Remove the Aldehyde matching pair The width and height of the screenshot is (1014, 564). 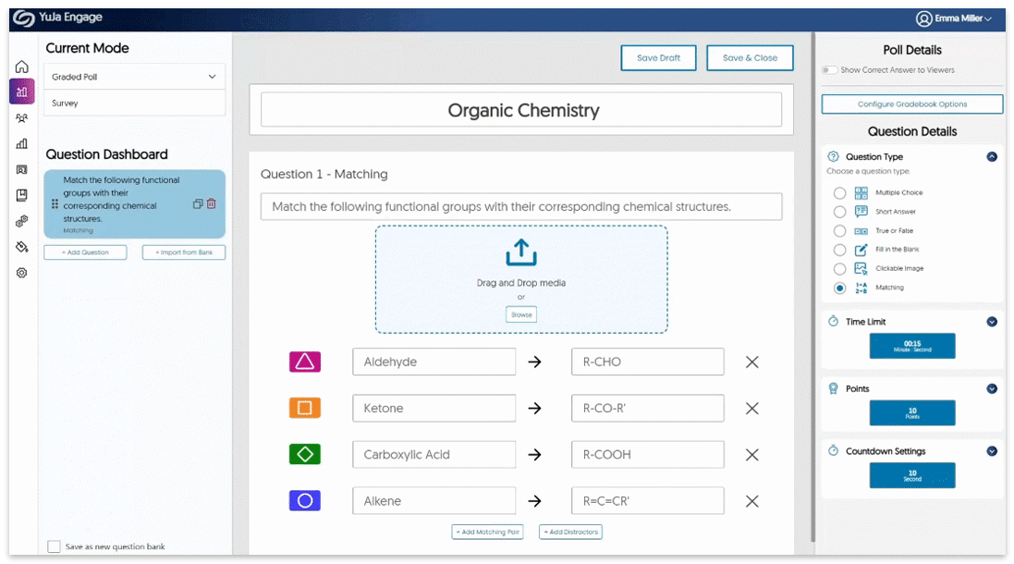pyautogui.click(x=751, y=362)
